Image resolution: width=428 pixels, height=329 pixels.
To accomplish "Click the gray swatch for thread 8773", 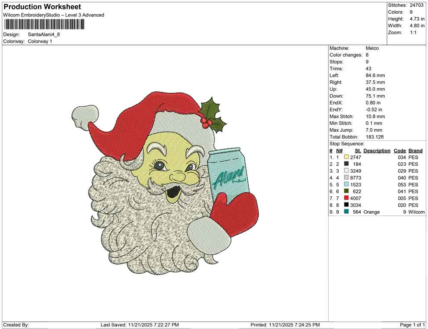I will point(346,177).
